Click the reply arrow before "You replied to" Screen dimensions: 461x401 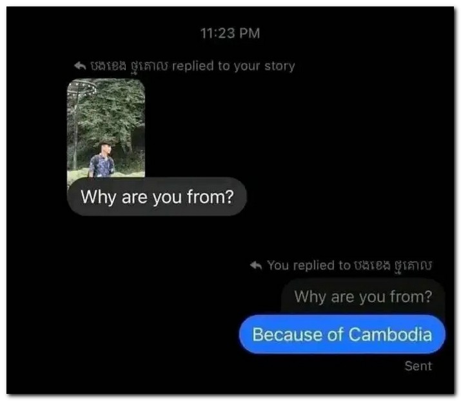[x=256, y=265]
